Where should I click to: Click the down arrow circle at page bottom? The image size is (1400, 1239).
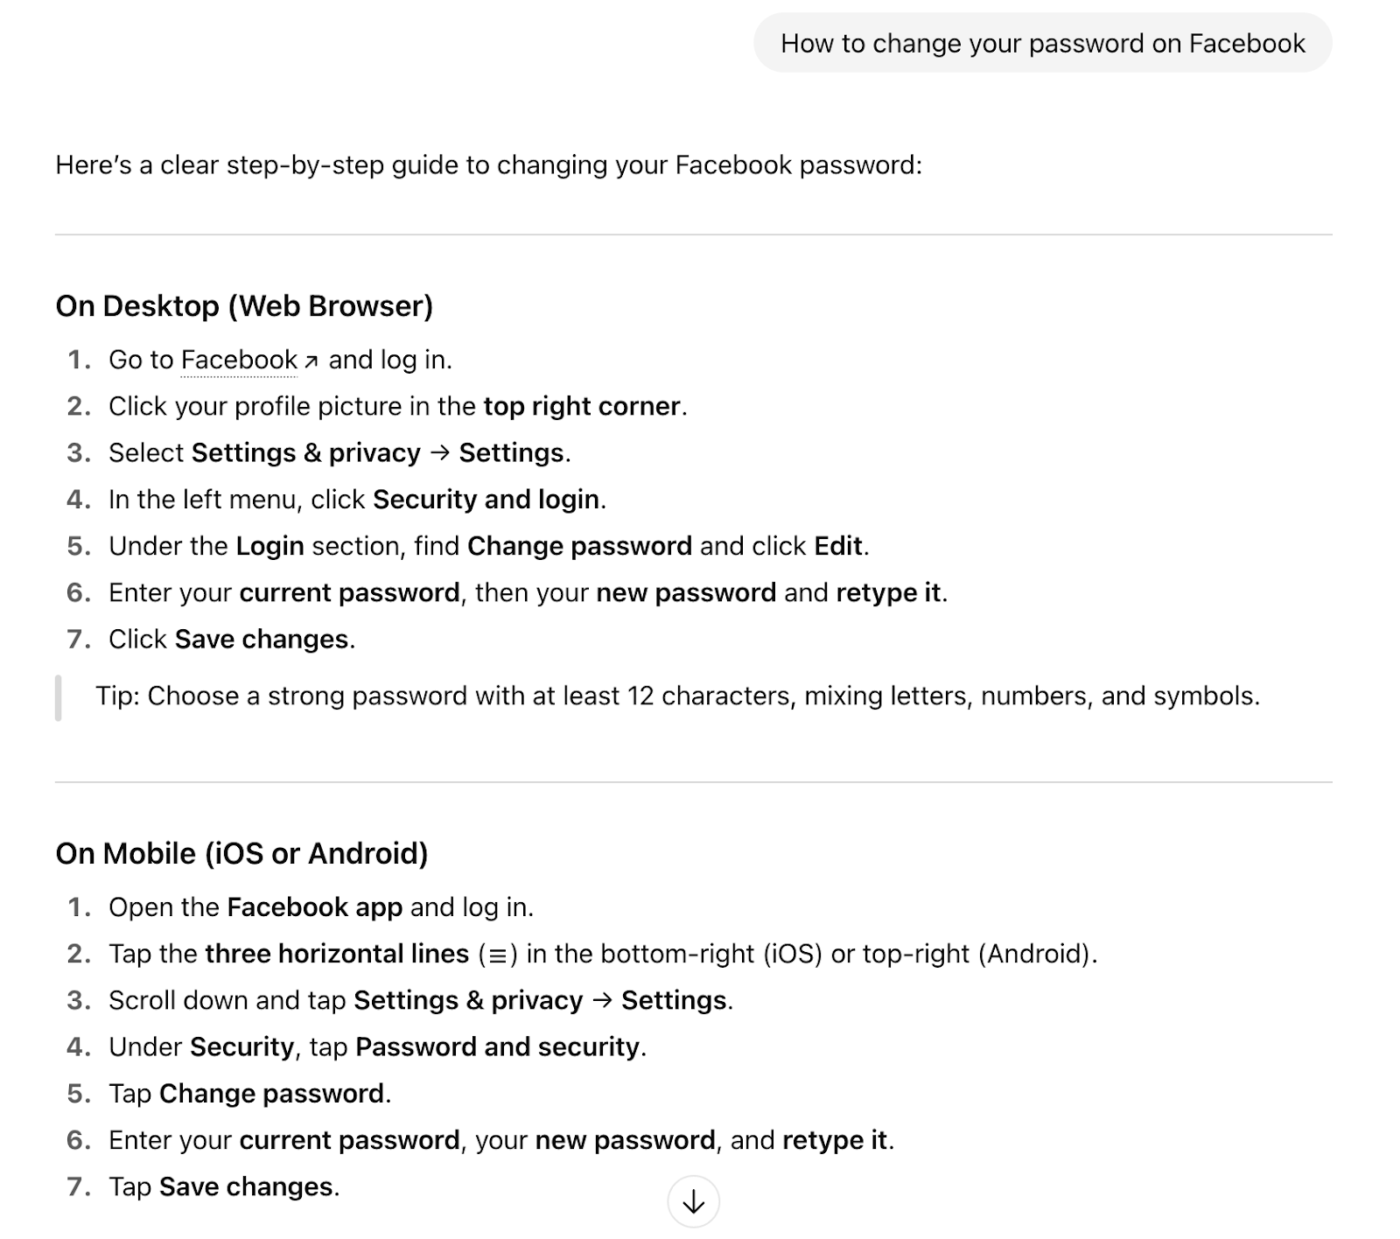coord(694,1202)
